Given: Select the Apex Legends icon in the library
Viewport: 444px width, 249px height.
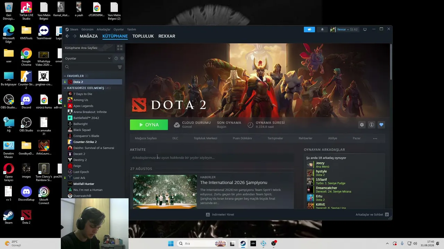Looking at the screenshot, I should tap(70, 106).
